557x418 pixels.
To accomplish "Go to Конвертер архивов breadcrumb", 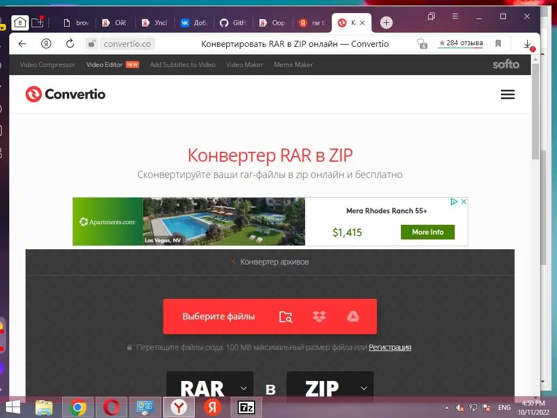I will point(274,262).
